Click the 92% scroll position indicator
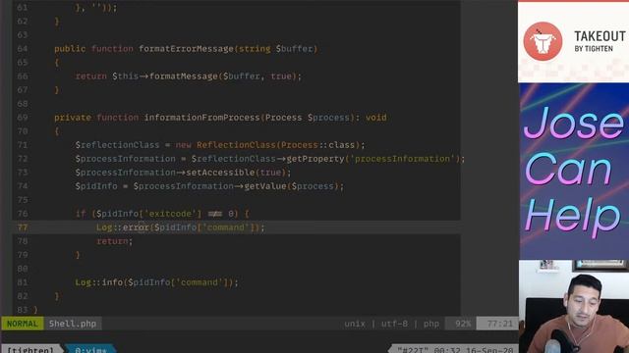 [463, 324]
